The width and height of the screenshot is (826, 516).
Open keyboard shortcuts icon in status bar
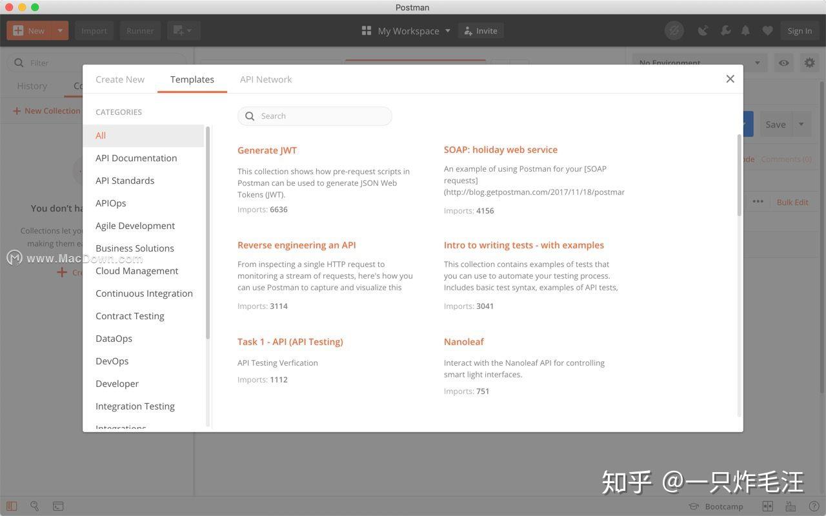pyautogui.click(x=790, y=506)
